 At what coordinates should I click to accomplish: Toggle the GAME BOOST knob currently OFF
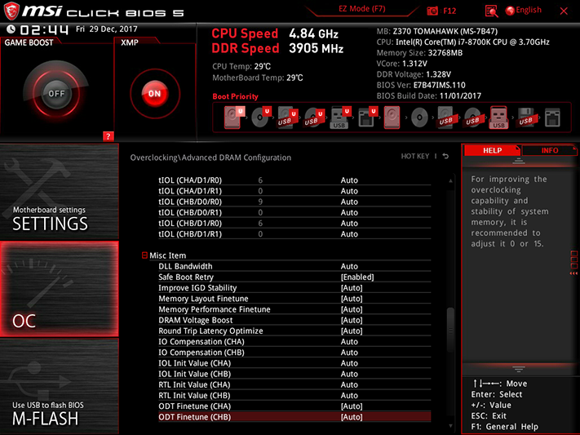56,93
